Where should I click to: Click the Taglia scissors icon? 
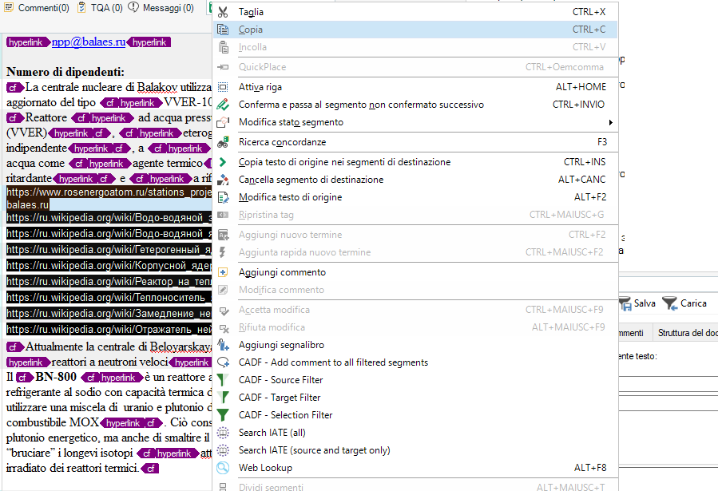(x=223, y=12)
